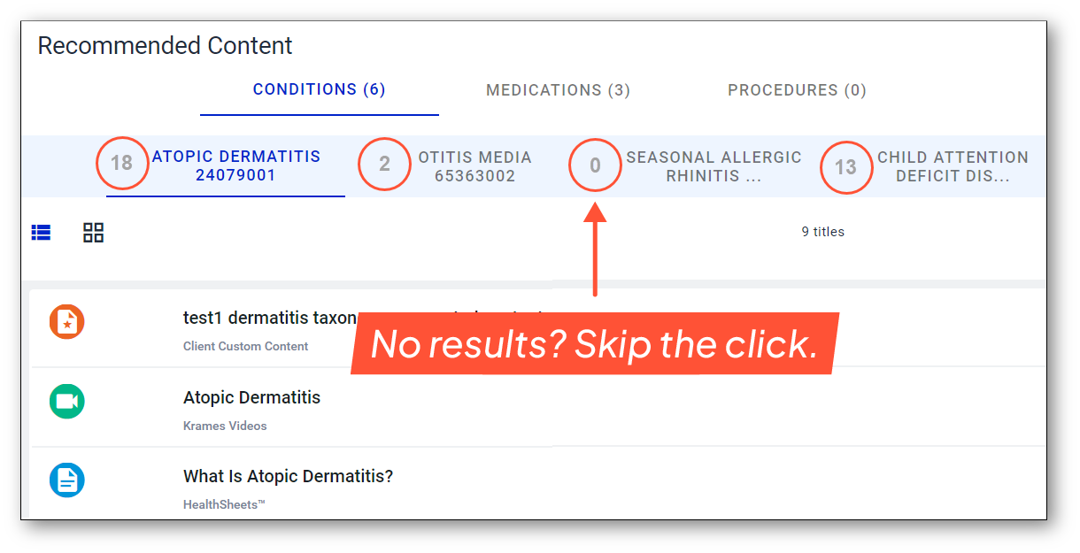
Task: Open the Atopic Dermatitis video title
Action: pyautogui.click(x=251, y=397)
